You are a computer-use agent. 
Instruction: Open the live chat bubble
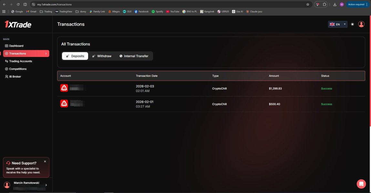tap(361, 184)
